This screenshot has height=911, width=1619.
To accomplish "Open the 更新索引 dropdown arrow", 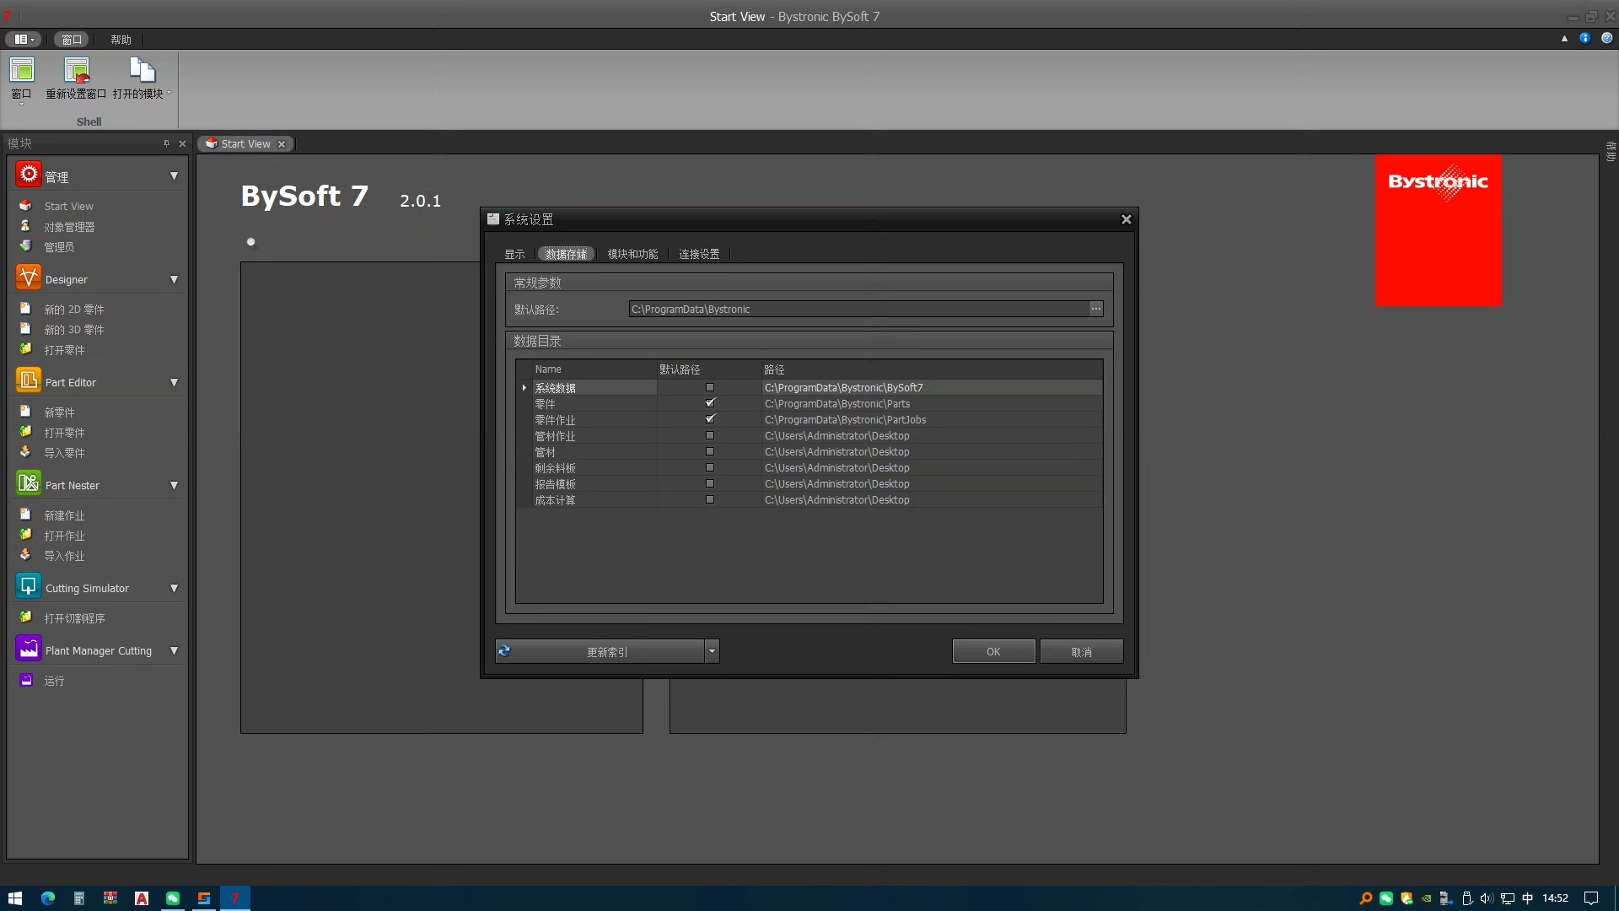I will [712, 651].
